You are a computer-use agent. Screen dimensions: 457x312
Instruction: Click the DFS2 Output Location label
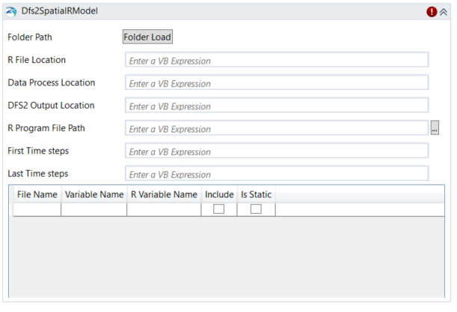[51, 105]
